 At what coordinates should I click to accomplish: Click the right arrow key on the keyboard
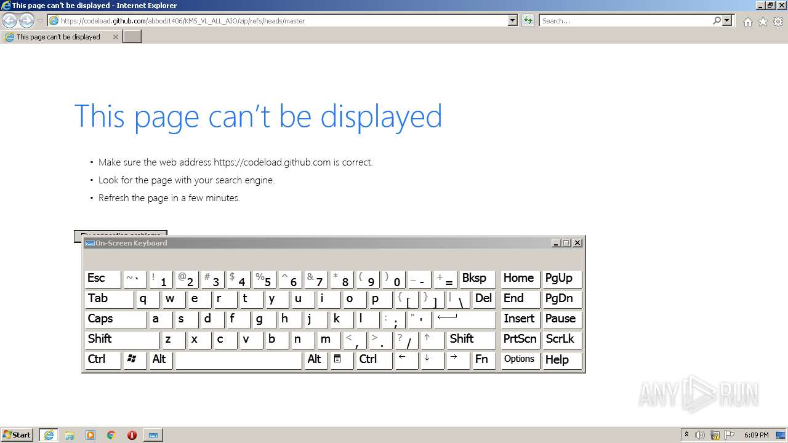(458, 360)
